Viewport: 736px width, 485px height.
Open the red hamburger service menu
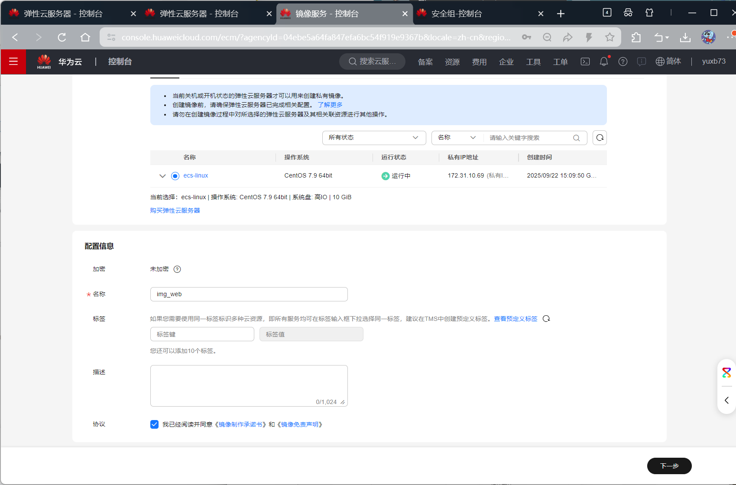(x=13, y=61)
